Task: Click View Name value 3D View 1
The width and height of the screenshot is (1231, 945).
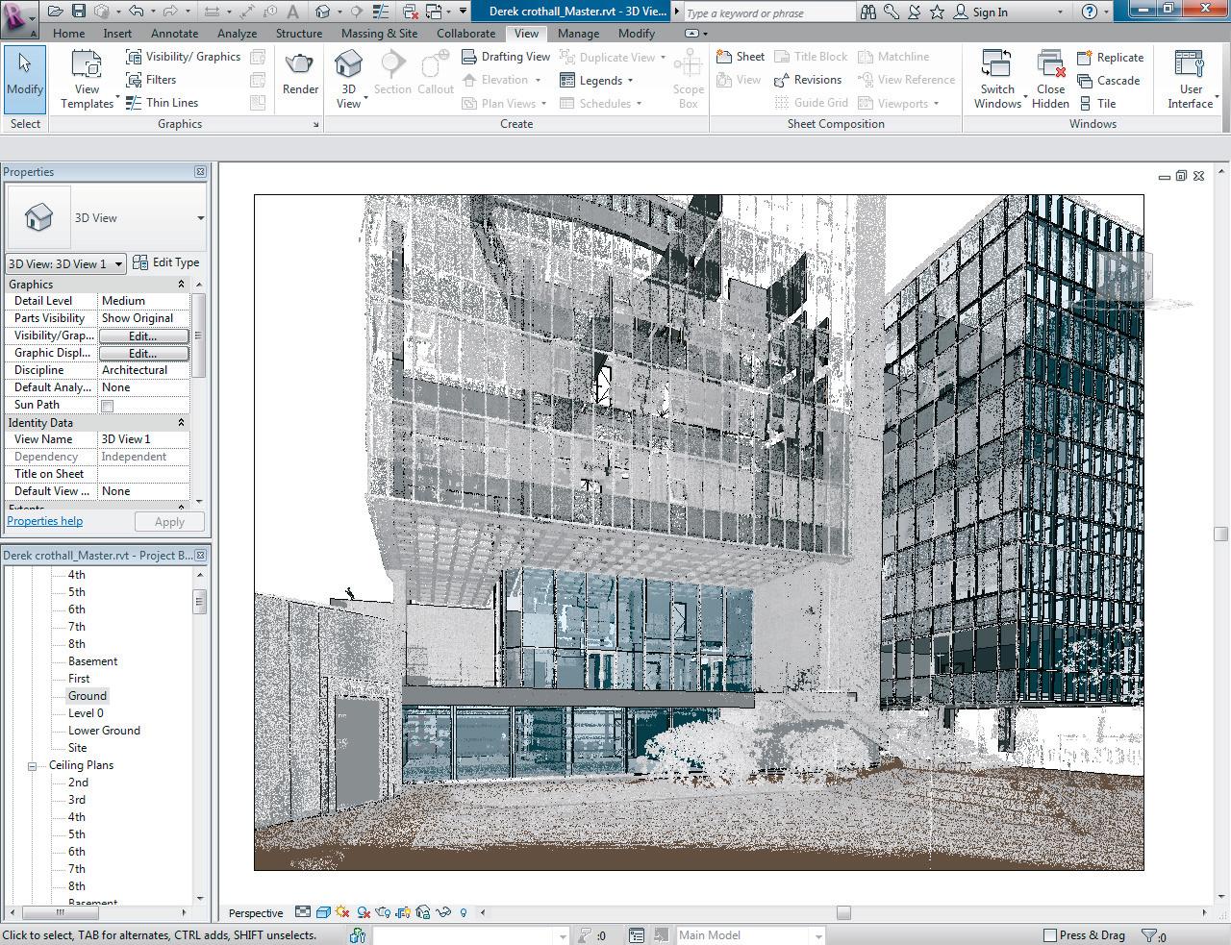Action: point(143,439)
